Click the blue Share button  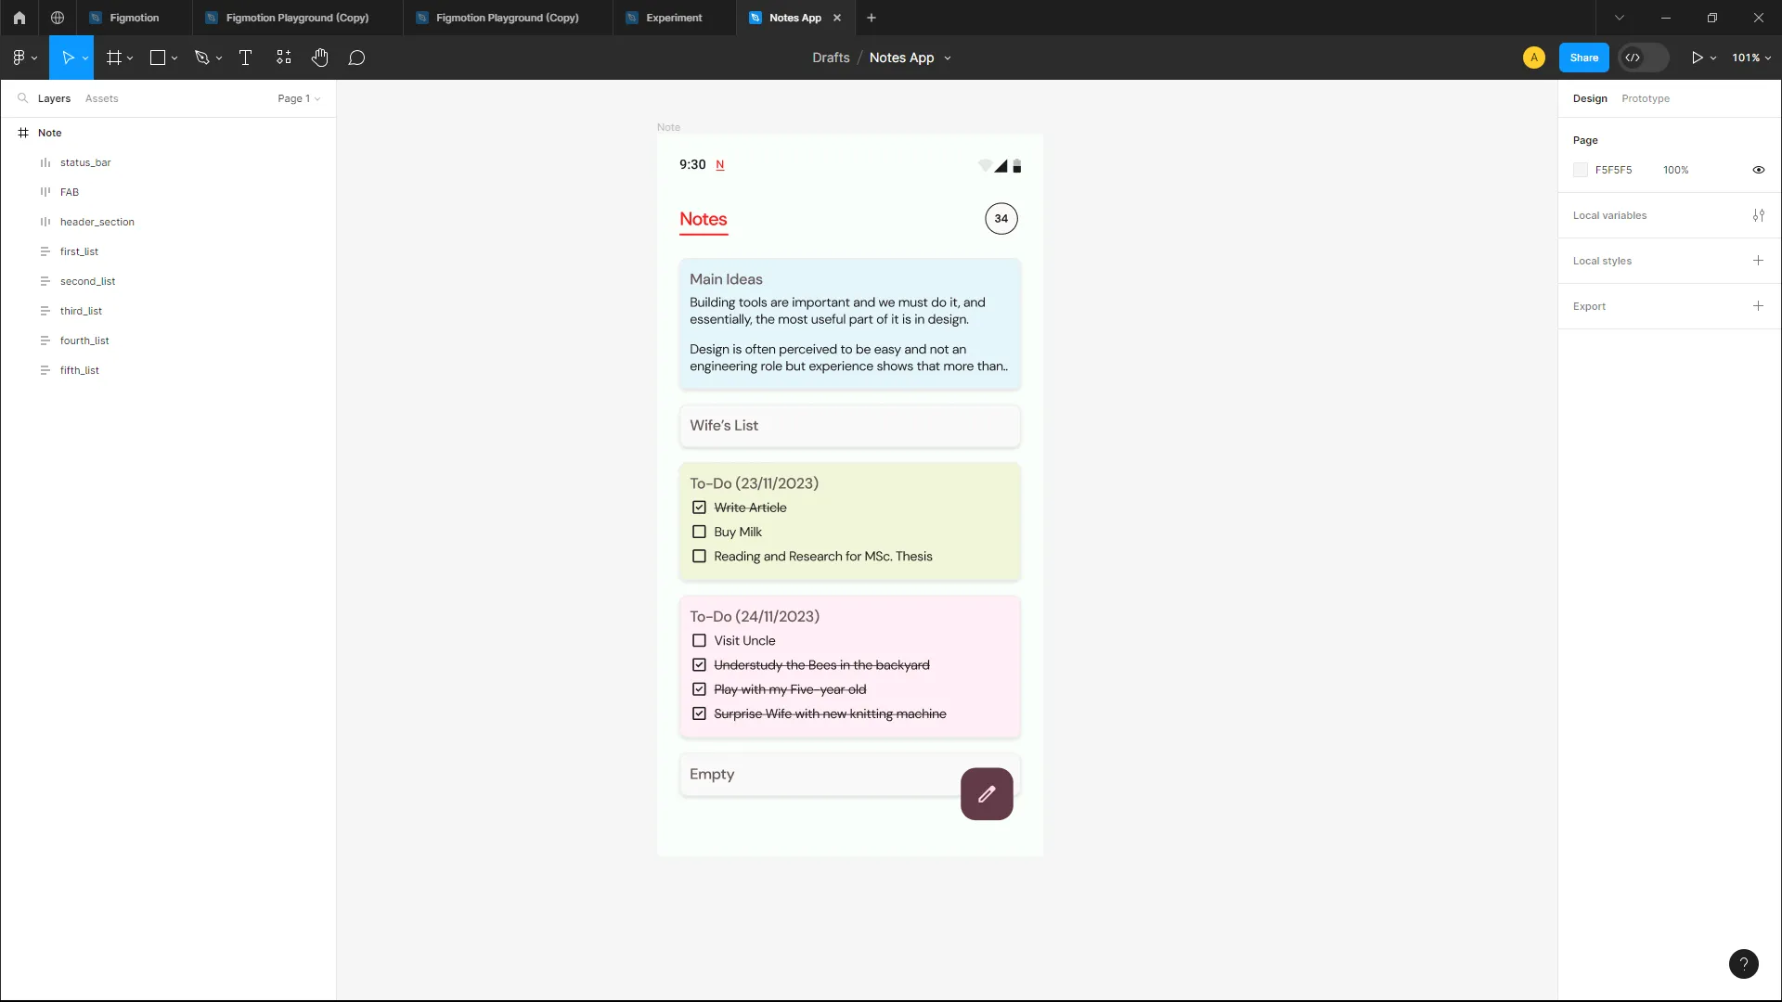tap(1583, 58)
